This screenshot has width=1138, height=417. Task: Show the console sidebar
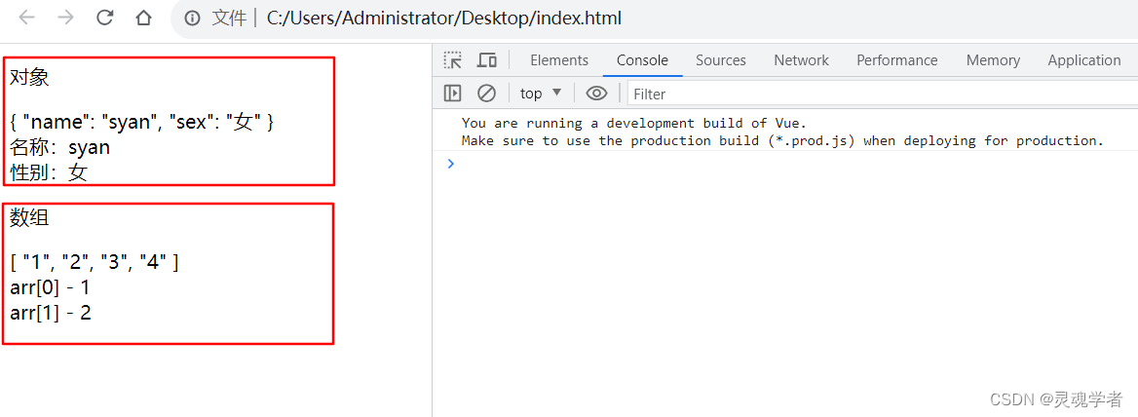(x=453, y=93)
